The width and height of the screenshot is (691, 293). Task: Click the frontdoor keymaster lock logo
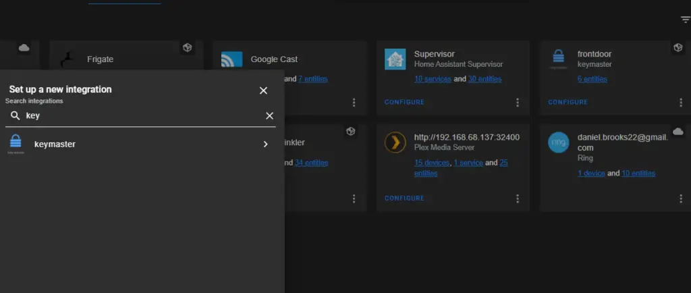pyautogui.click(x=558, y=59)
